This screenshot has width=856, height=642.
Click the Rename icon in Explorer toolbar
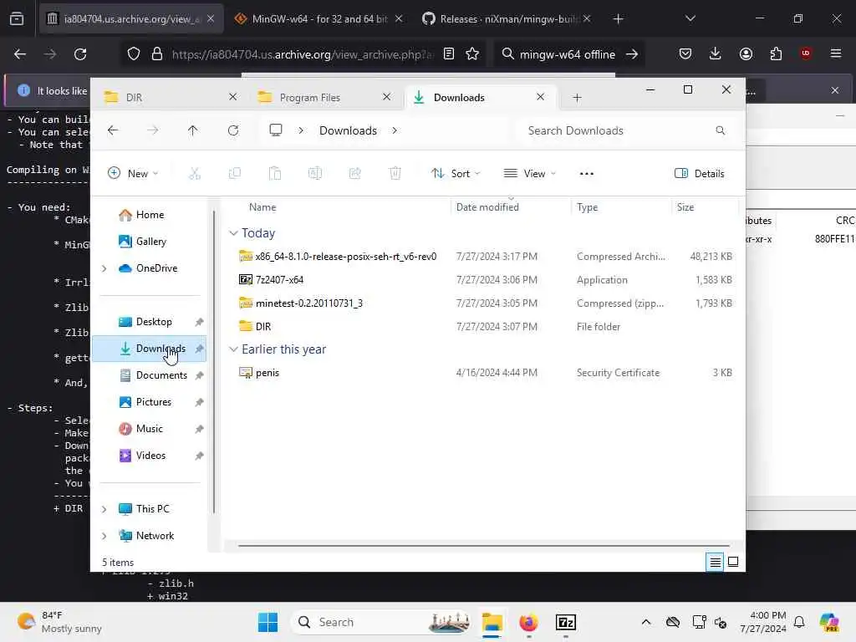(315, 174)
